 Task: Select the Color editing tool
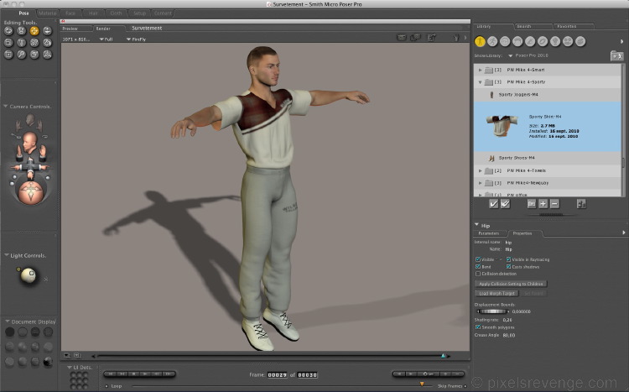tap(47, 43)
